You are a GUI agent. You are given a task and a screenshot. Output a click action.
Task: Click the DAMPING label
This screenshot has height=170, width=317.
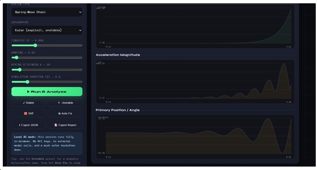point(23,53)
